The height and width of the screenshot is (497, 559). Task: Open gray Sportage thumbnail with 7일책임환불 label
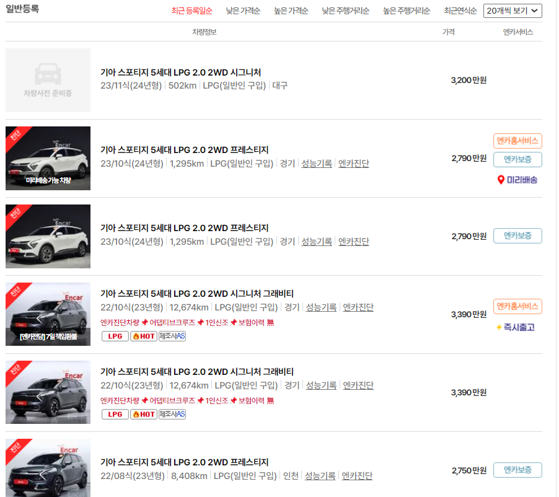48,314
